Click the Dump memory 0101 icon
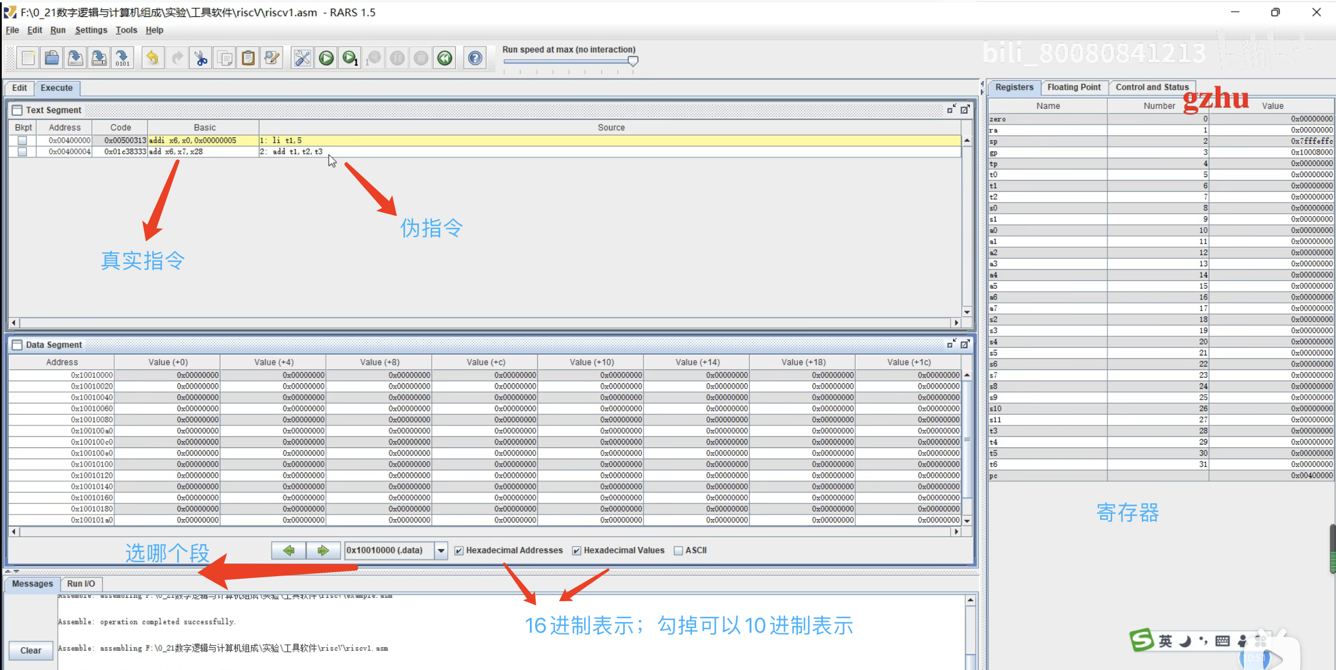This screenshot has height=670, width=1336. (122, 58)
